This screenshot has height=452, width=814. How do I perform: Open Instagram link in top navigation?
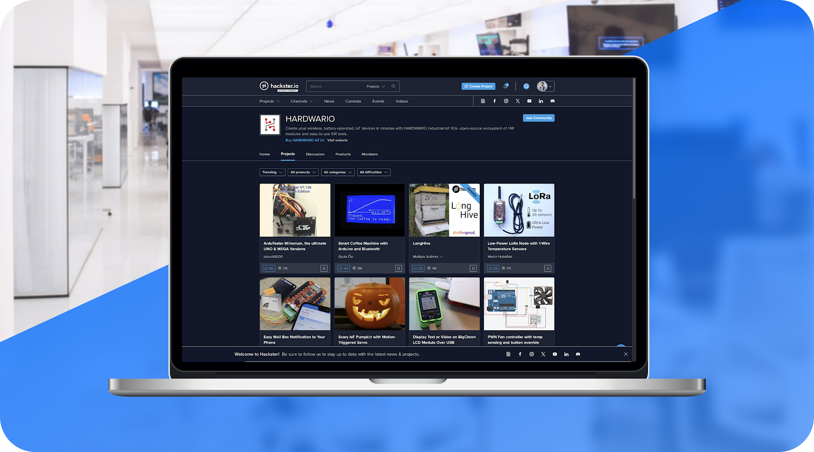coord(506,101)
